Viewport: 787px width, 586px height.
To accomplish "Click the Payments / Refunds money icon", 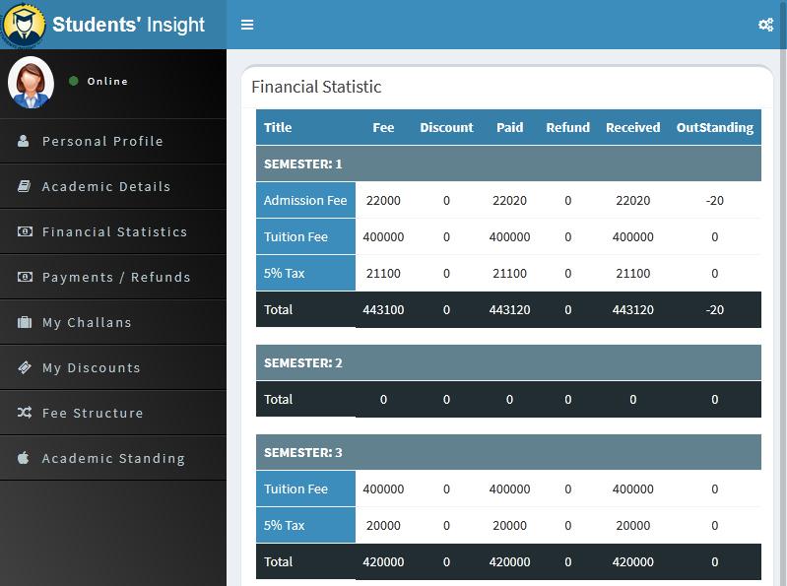I will pos(25,277).
